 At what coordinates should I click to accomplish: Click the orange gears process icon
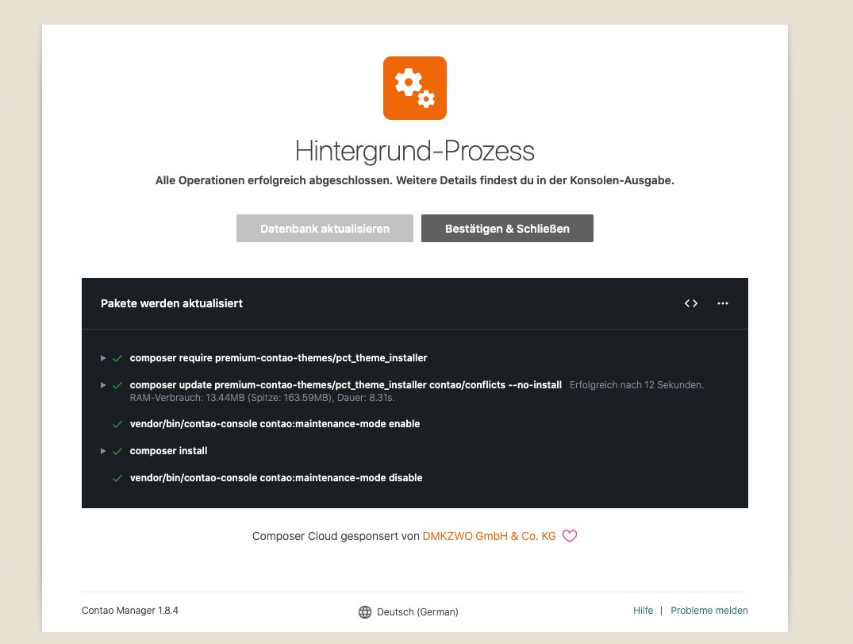414,88
